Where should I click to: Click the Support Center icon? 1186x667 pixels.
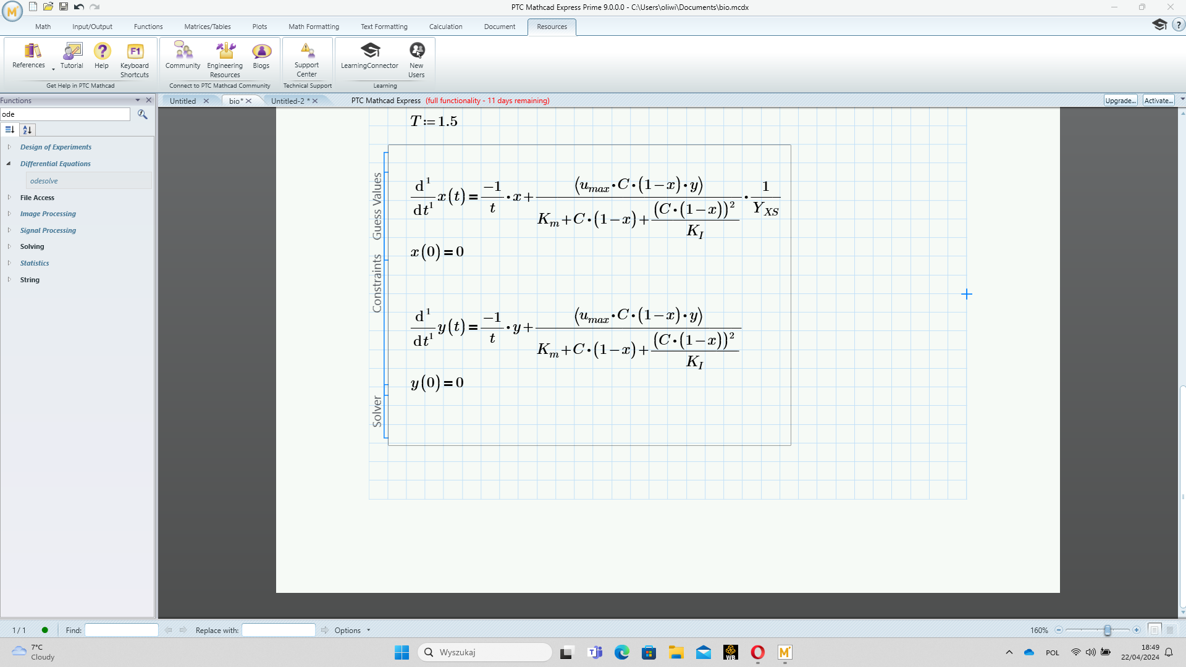307,54
